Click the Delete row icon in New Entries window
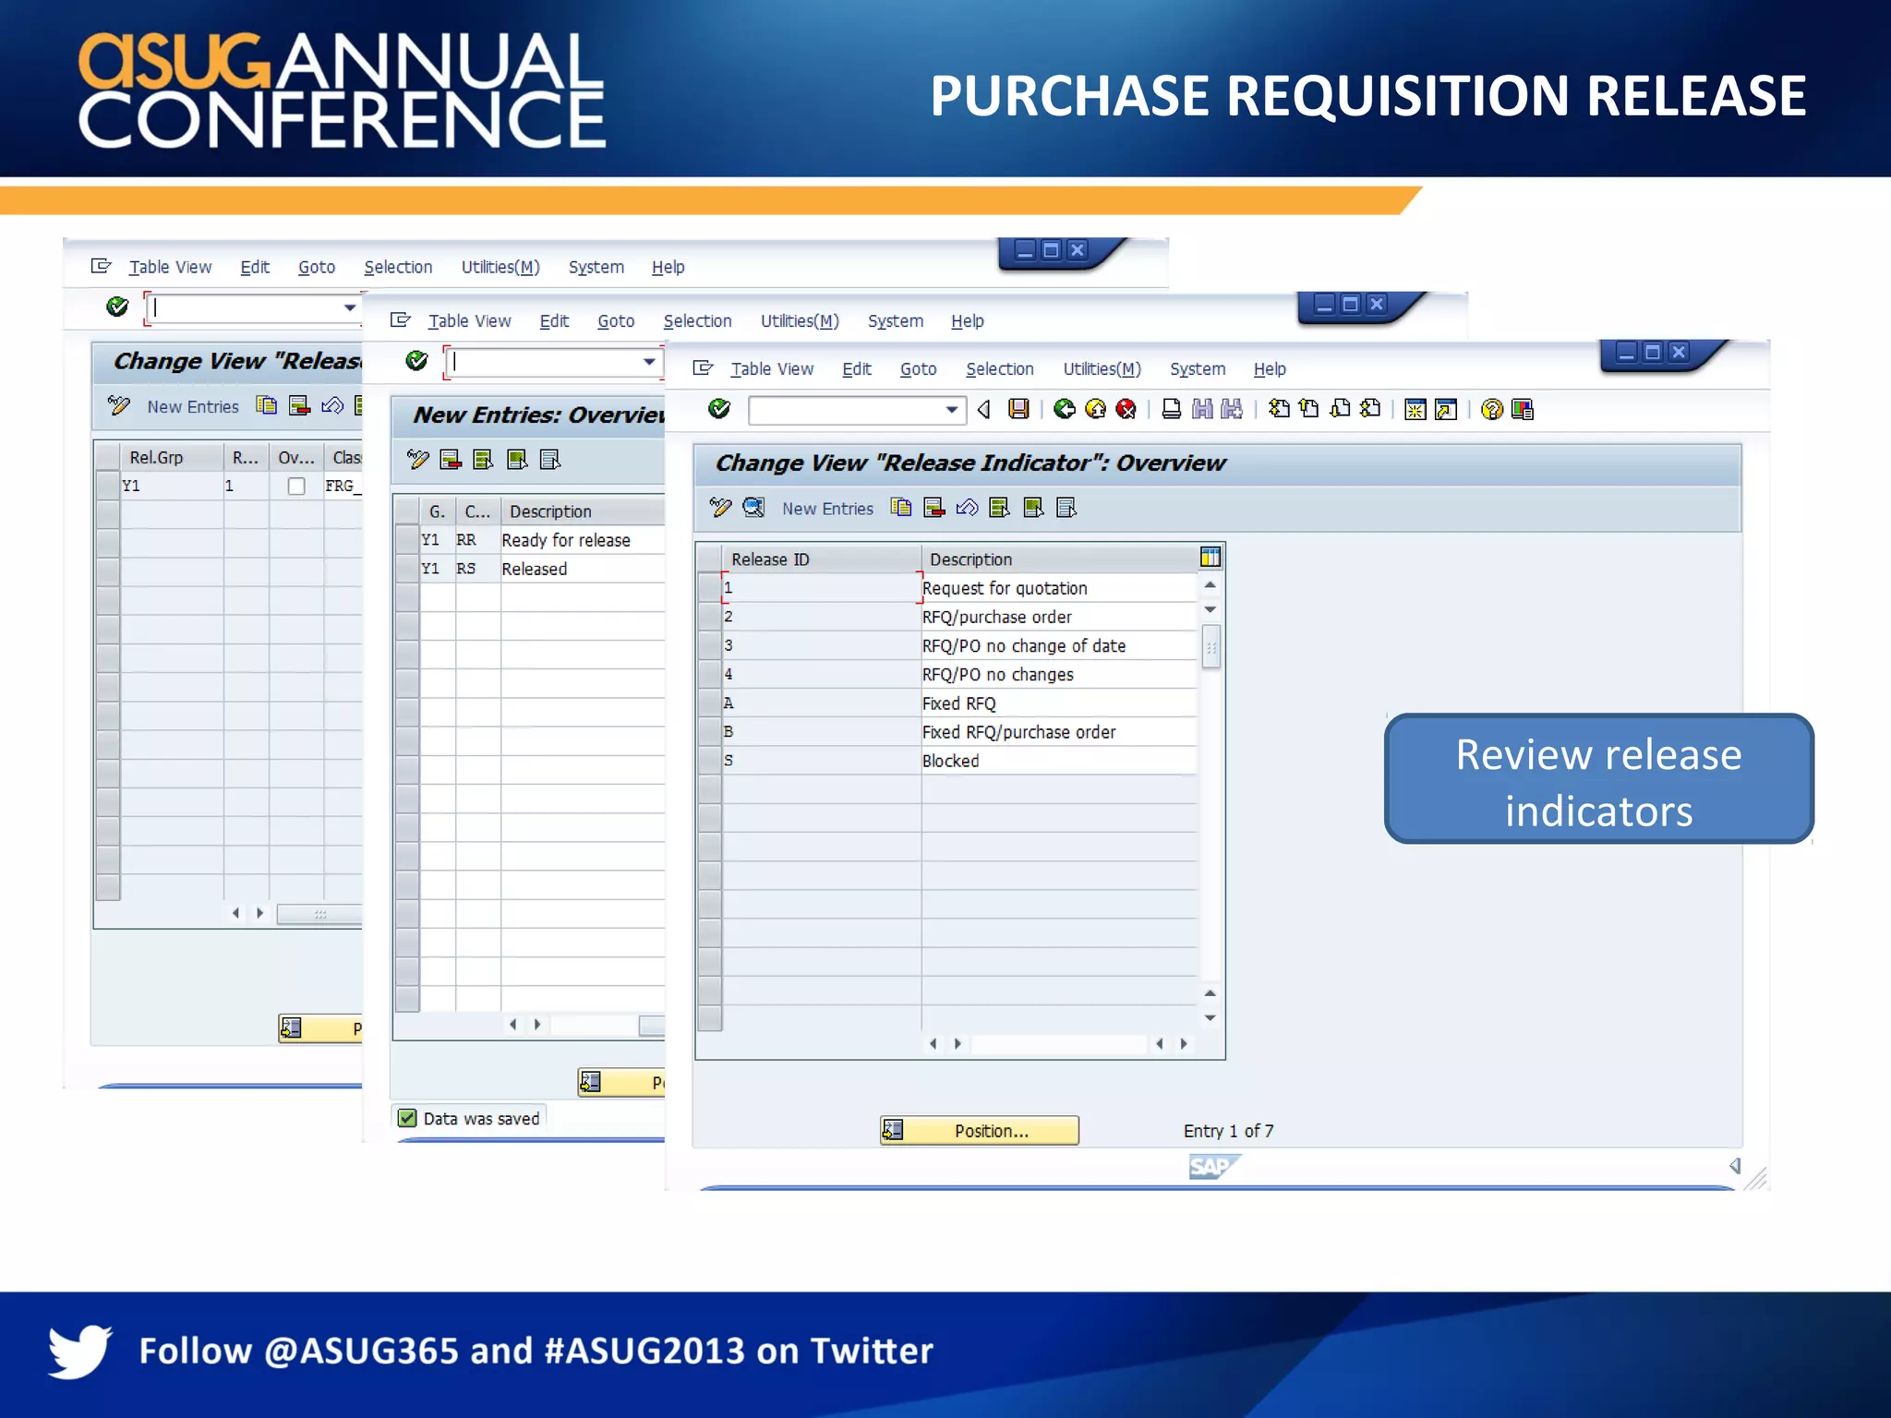This screenshot has width=1891, height=1418. coord(451,460)
